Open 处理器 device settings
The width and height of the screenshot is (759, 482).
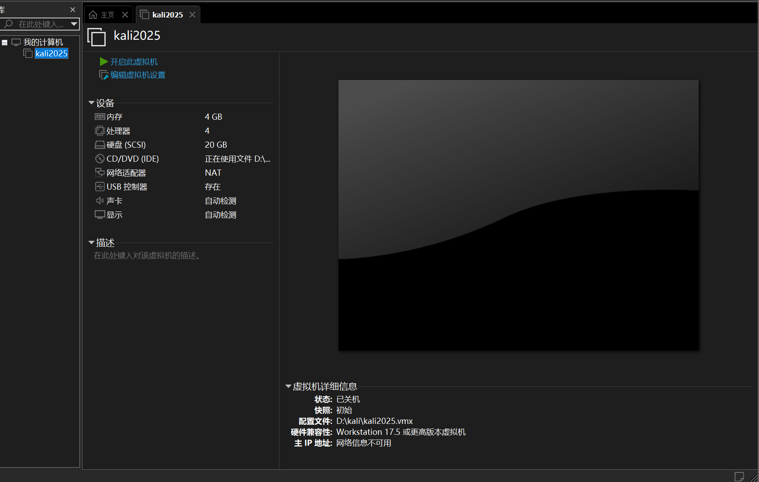point(118,131)
